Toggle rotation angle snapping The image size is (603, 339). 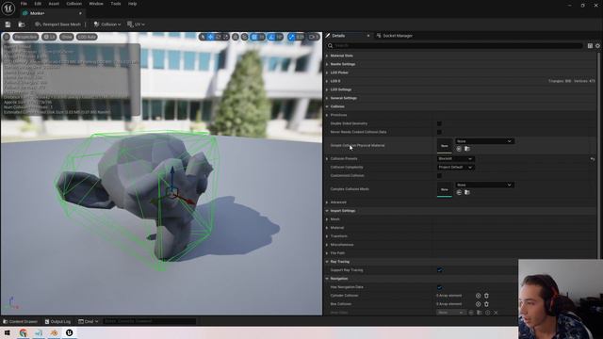pos(271,37)
